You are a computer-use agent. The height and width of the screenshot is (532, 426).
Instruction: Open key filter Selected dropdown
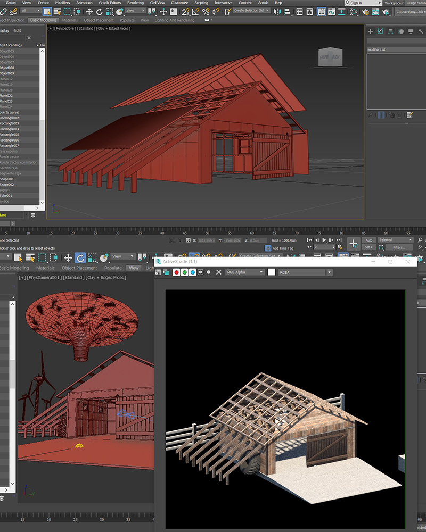(x=395, y=240)
